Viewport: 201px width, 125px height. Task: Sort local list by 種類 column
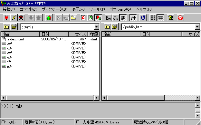(x=93, y=34)
